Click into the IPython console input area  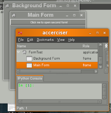pyautogui.click(x=60, y=91)
